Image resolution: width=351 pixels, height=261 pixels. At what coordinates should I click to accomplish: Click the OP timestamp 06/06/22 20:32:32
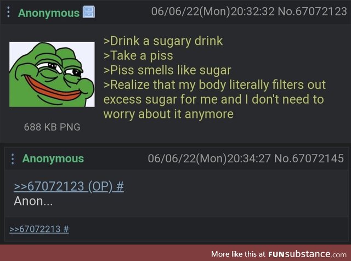[213, 12]
